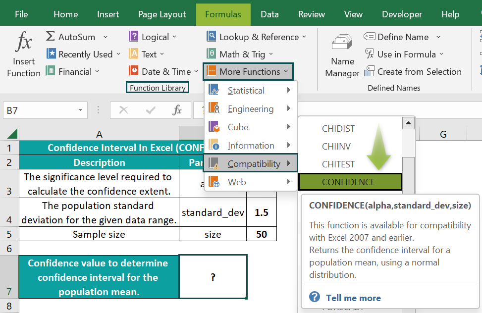Choose CONFIDENCE from the function list
This screenshot has width=482, height=313.
point(350,182)
